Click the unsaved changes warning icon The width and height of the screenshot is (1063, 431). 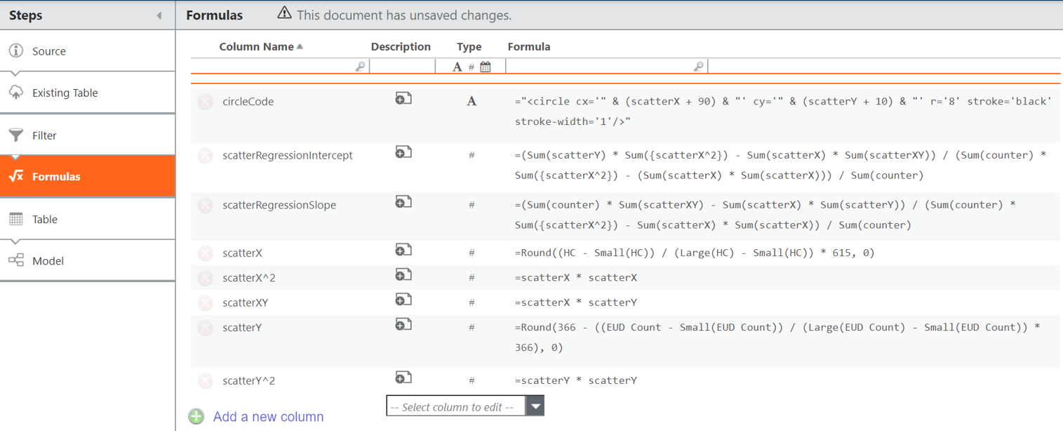pos(284,13)
